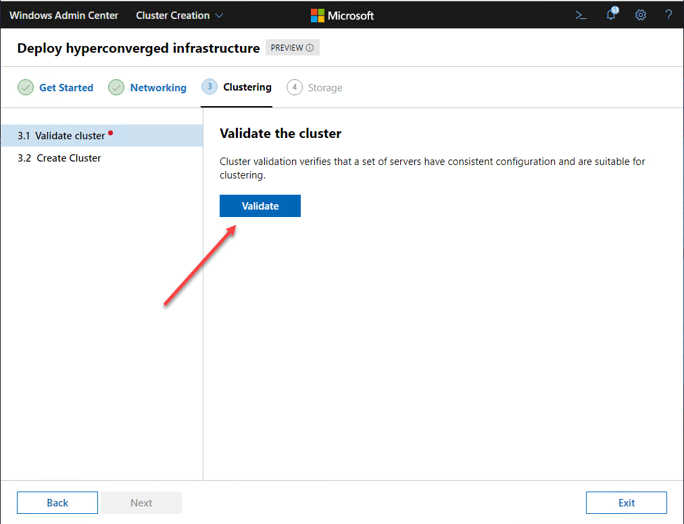The width and height of the screenshot is (684, 524).
Task: Open the PowerShell console icon
Action: (x=581, y=16)
